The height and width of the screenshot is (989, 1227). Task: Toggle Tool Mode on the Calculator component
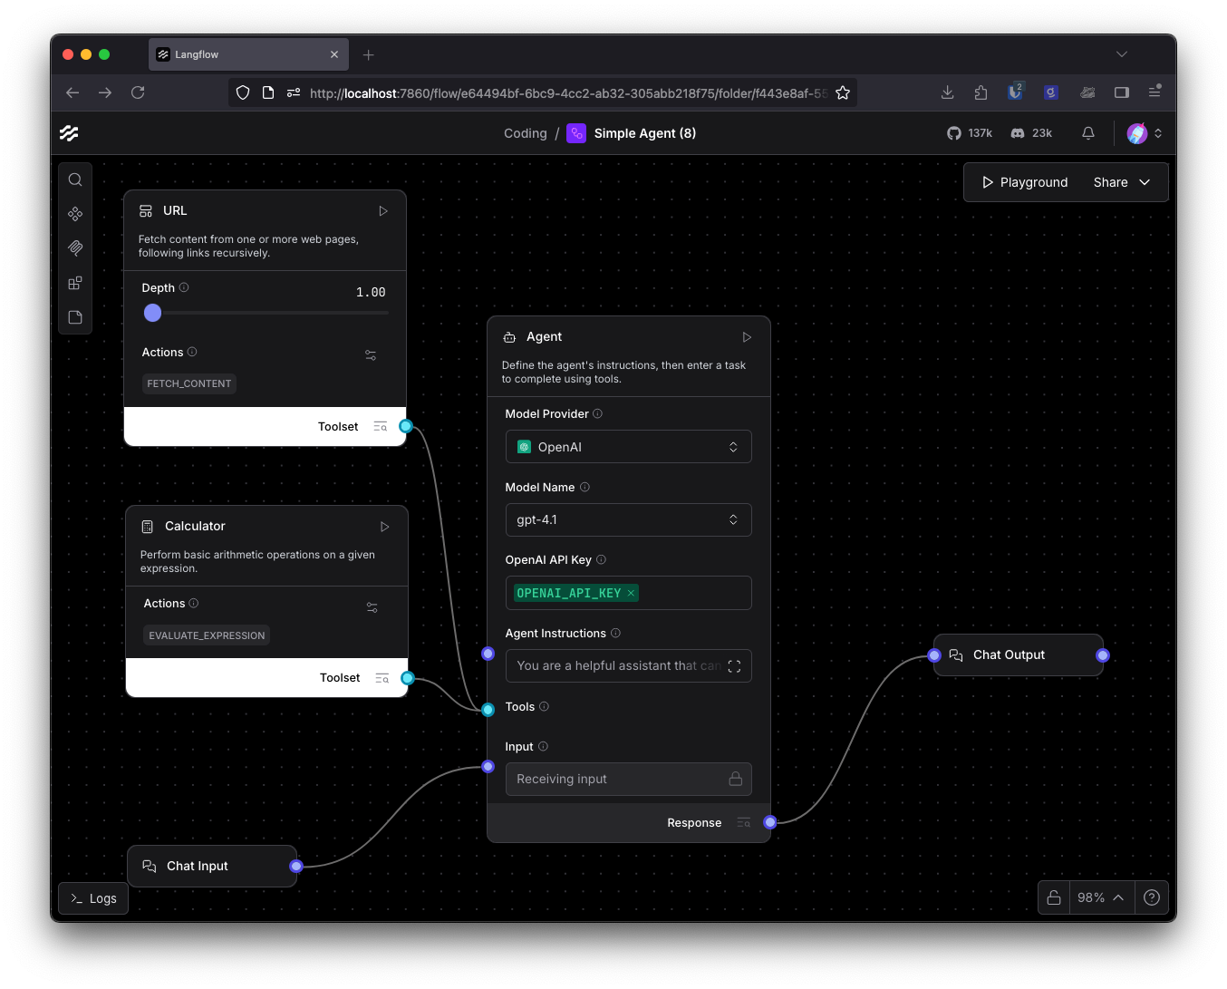[x=372, y=606]
